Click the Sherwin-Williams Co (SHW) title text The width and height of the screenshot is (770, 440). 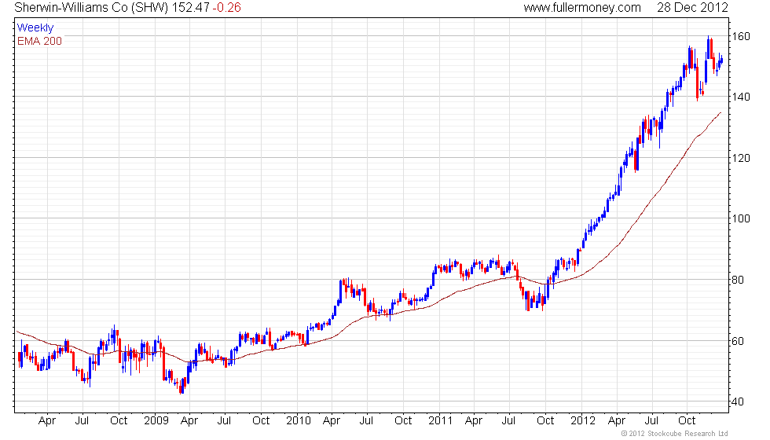pos(91,7)
